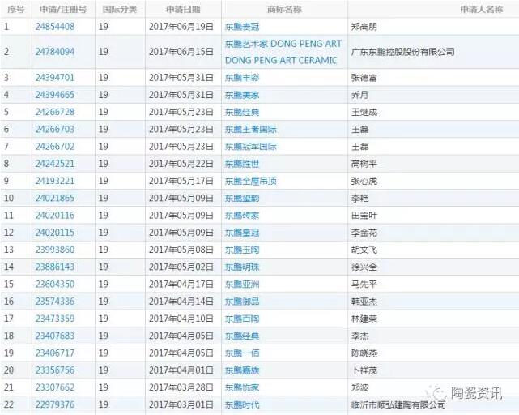
Task: Open registration number 24266728
Action: pos(55,112)
